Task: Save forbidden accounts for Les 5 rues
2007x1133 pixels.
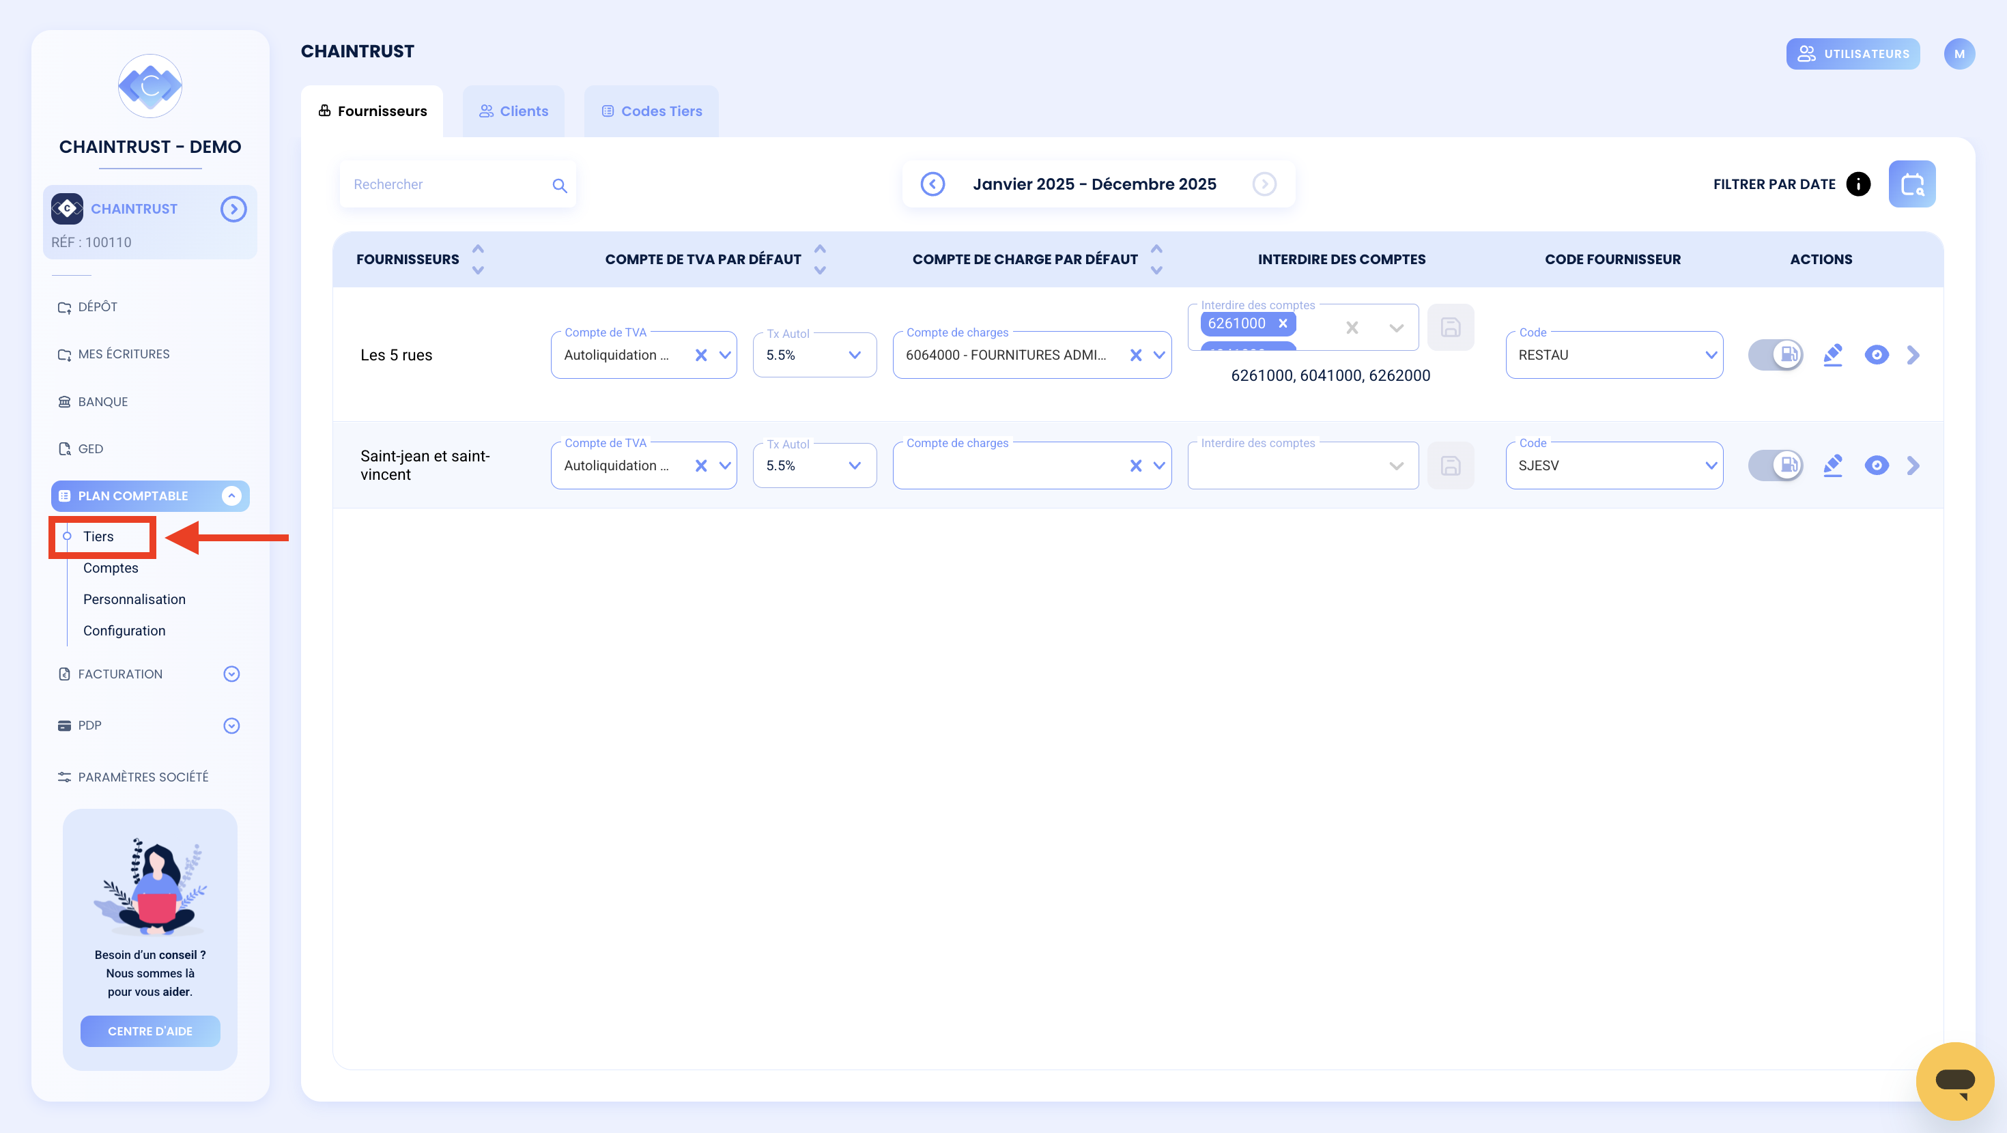Action: [x=1451, y=328]
